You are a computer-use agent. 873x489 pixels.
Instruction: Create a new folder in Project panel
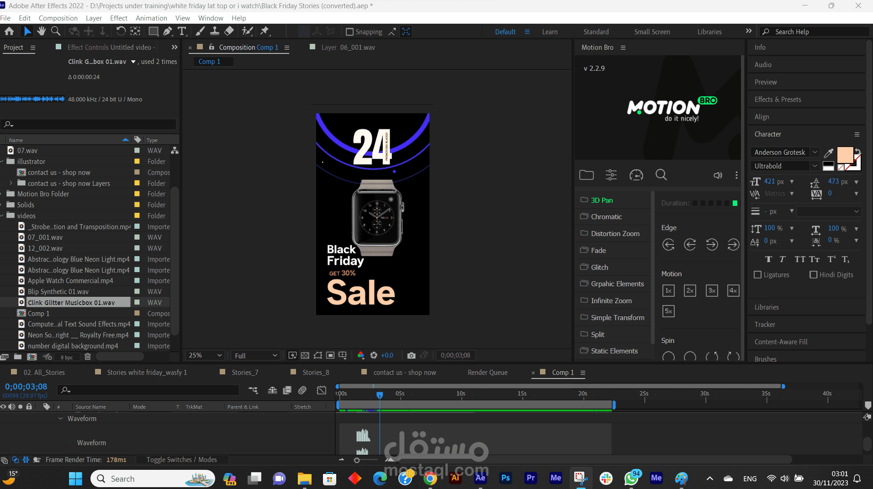tap(18, 357)
